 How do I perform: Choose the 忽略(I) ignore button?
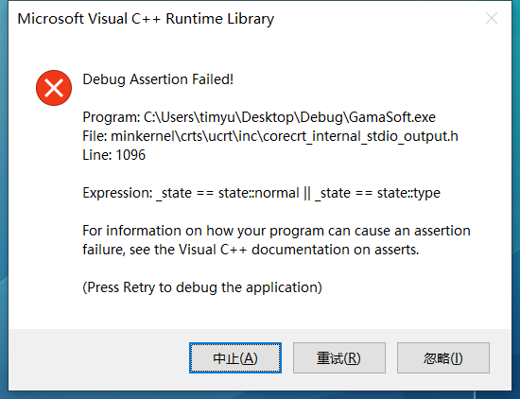[443, 358]
